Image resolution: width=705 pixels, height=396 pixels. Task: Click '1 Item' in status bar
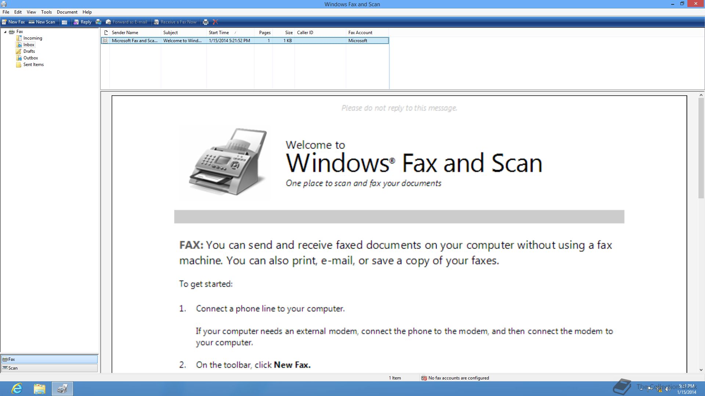(395, 378)
